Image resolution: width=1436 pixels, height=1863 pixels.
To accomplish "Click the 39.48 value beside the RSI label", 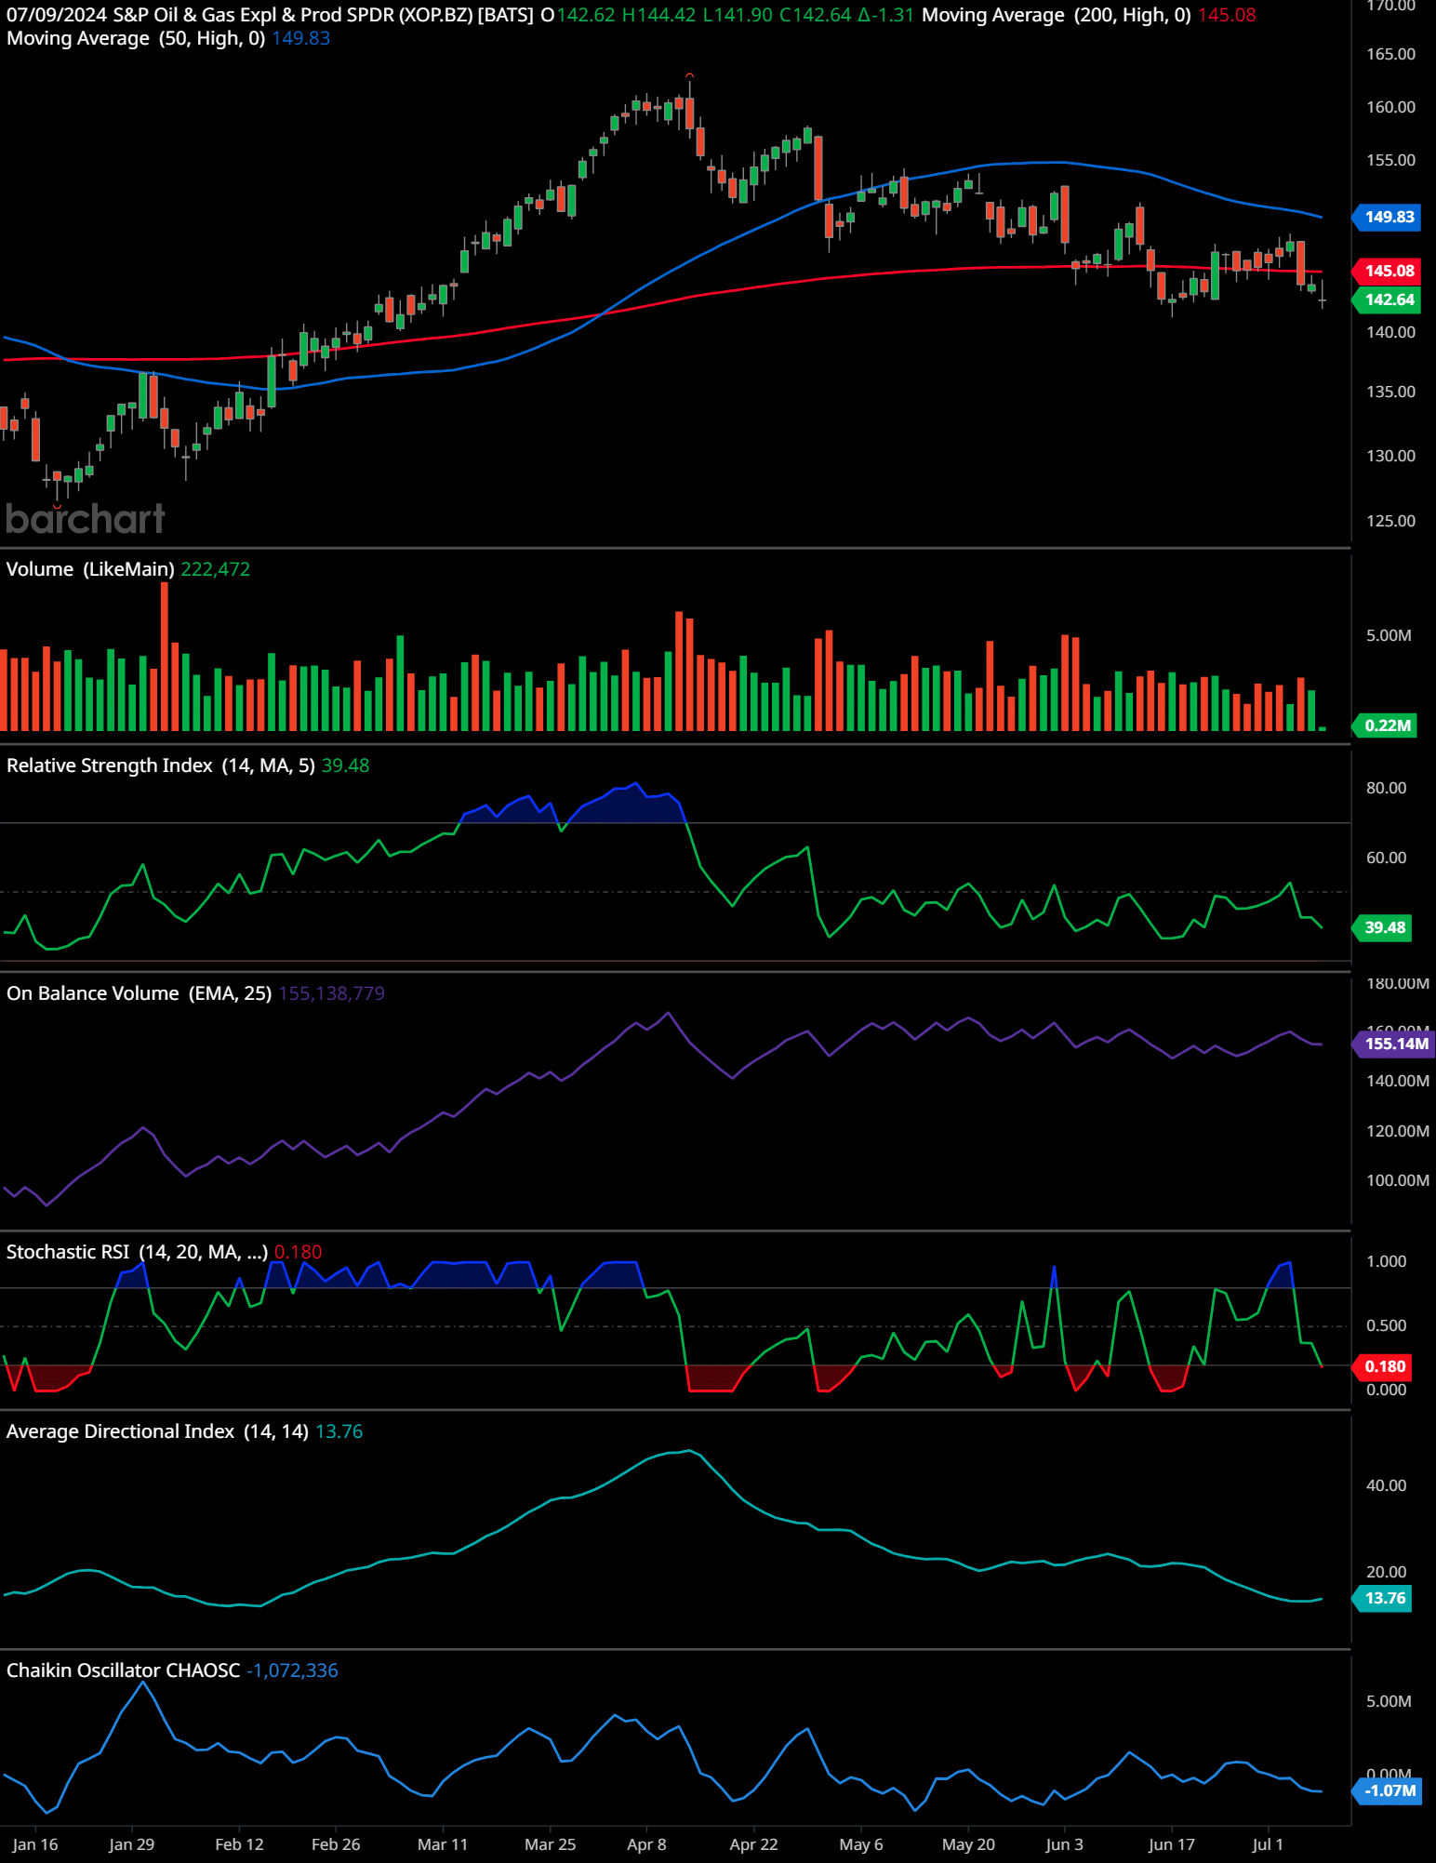I will [x=346, y=765].
